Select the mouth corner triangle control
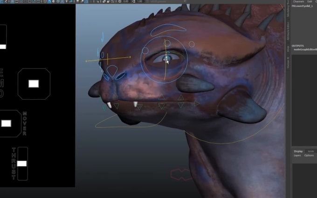This screenshot has height=198, width=317. point(196,103)
